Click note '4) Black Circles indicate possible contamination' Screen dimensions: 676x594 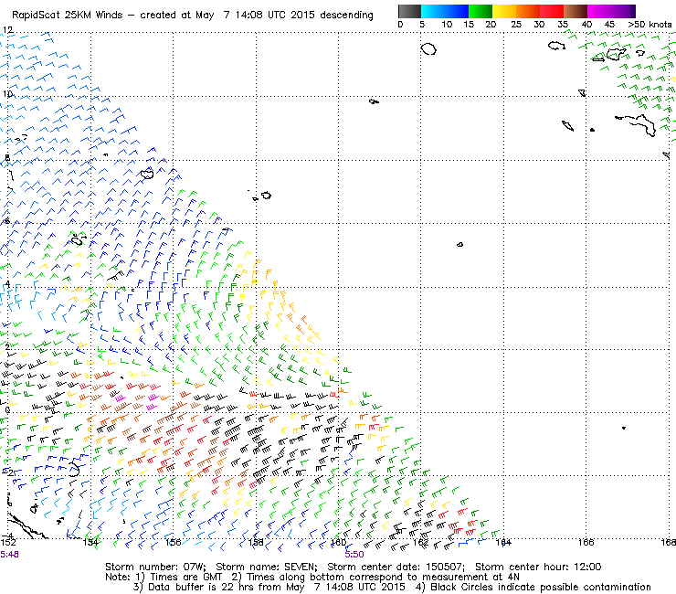(x=533, y=587)
